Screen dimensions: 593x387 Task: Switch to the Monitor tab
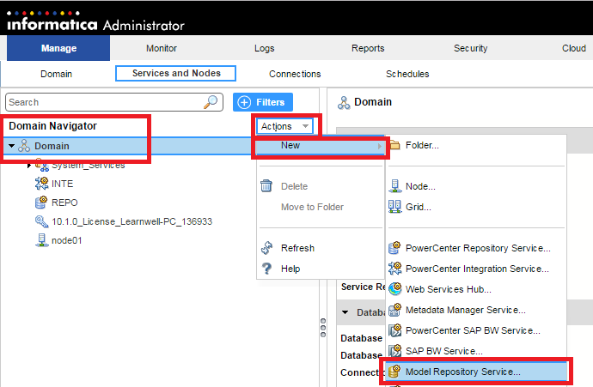pos(162,48)
